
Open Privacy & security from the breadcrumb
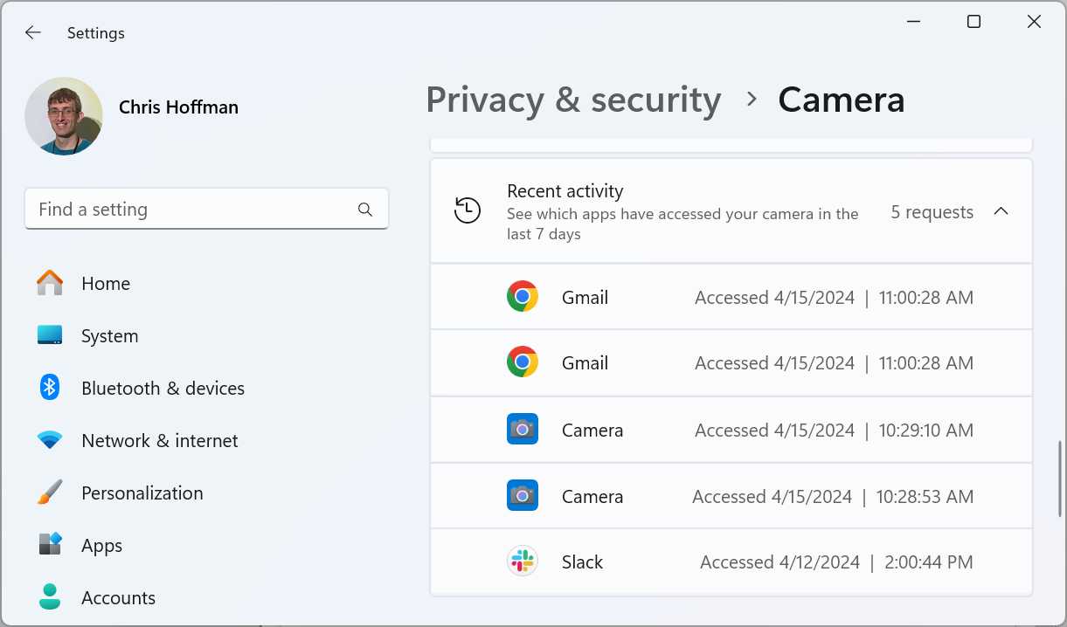click(x=573, y=99)
